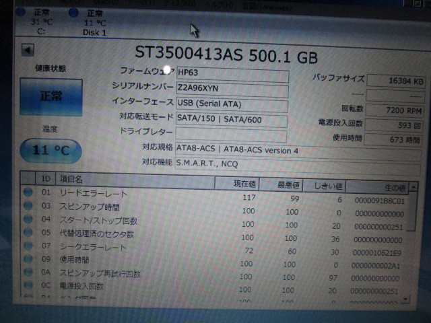Screen dimensions: 431x323
Task: Click the 温度 label above temperature
Action: coord(50,129)
